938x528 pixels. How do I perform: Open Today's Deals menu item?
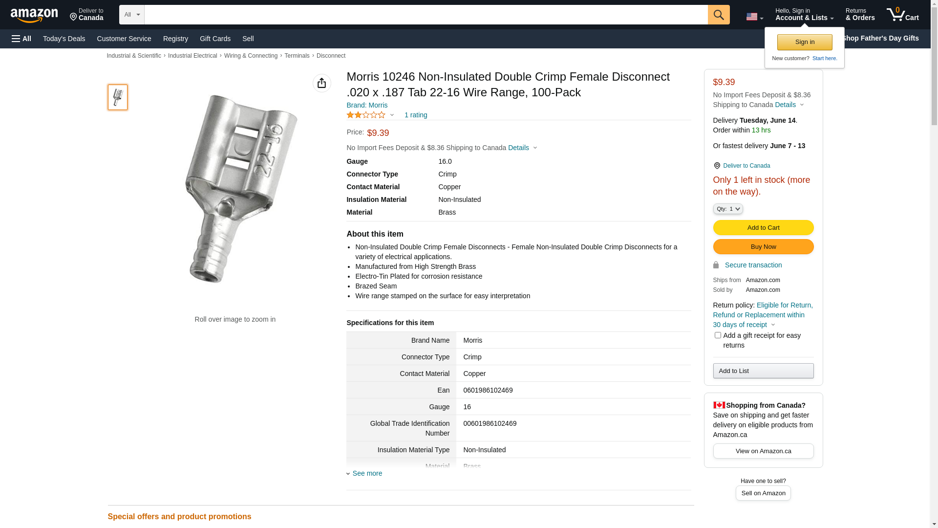pos(64,39)
